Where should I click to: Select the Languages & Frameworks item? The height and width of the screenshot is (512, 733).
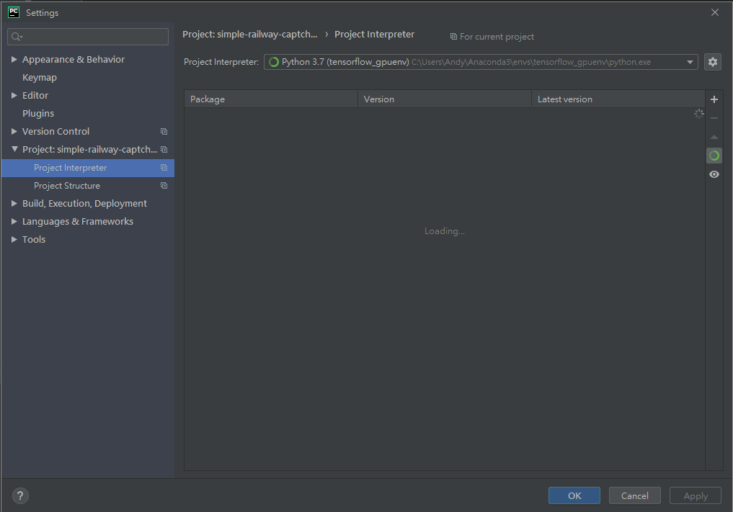point(78,221)
